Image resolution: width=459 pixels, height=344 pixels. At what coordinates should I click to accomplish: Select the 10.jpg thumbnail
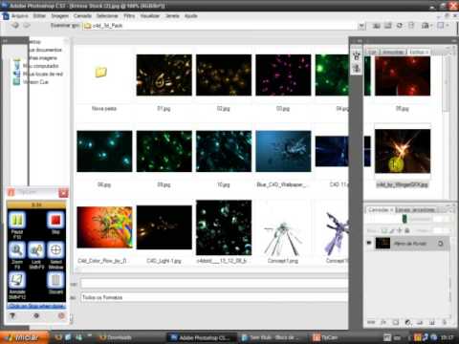pyautogui.click(x=224, y=151)
